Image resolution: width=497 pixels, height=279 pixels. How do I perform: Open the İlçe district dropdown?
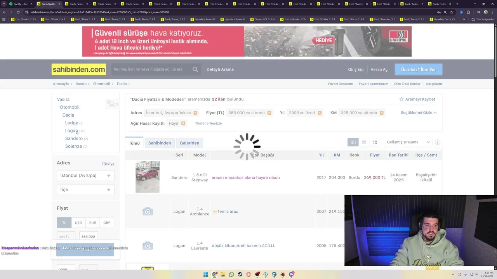[x=85, y=189]
